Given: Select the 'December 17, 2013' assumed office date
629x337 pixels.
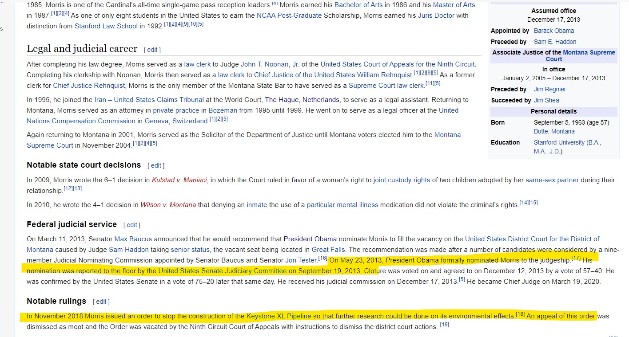Looking at the screenshot, I should 553,20.
